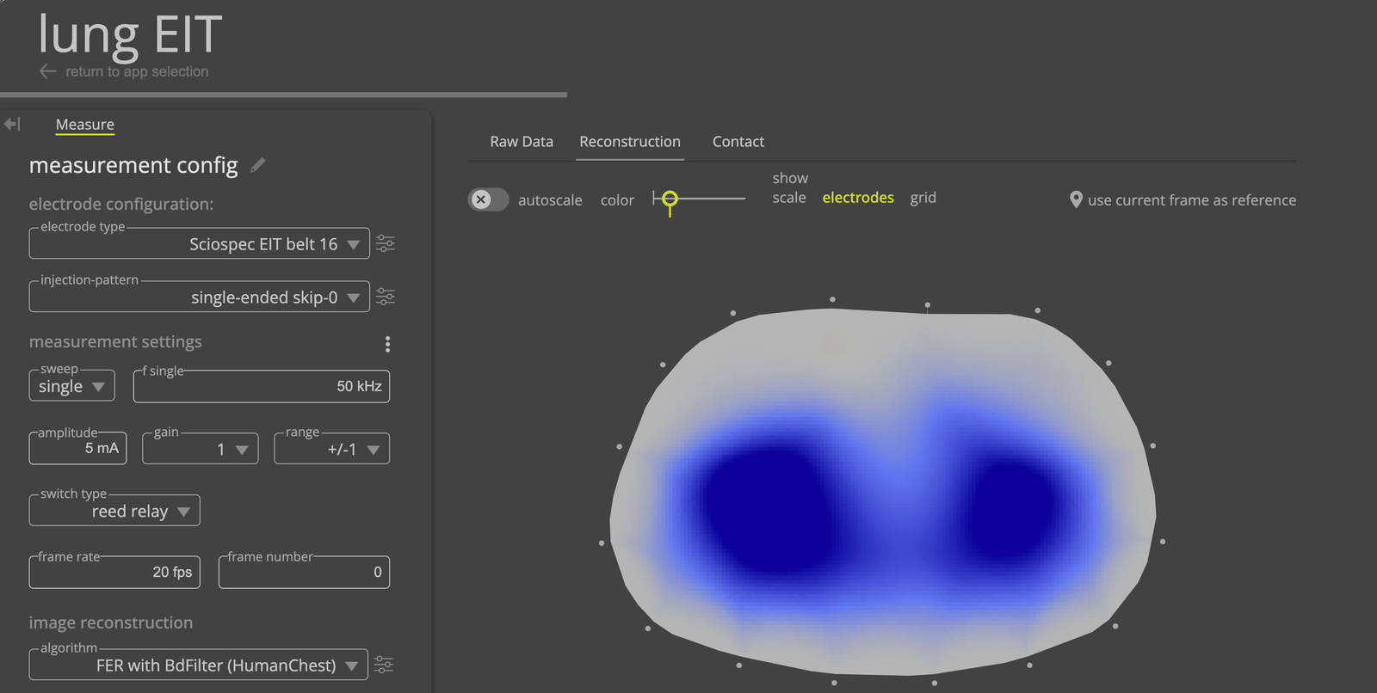Viewport: 1377px width, 693px height.
Task: Click the return arrow to app selection
Action: [48, 72]
